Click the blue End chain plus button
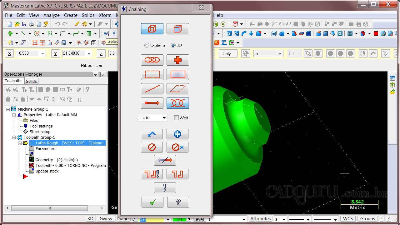 point(177,134)
